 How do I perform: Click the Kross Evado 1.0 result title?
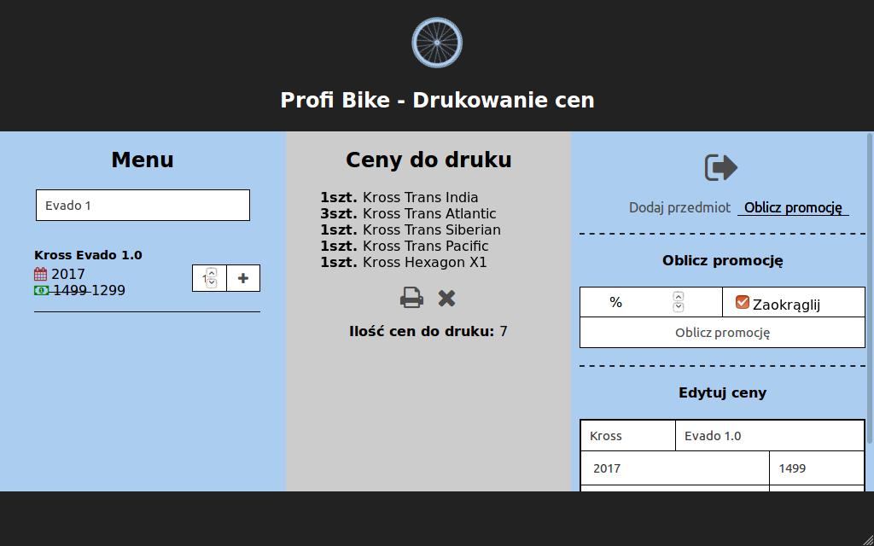pyautogui.click(x=88, y=255)
